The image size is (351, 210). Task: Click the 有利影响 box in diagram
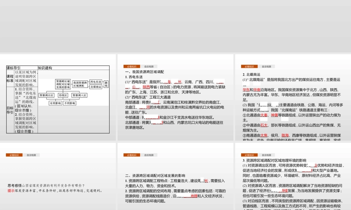55,103
